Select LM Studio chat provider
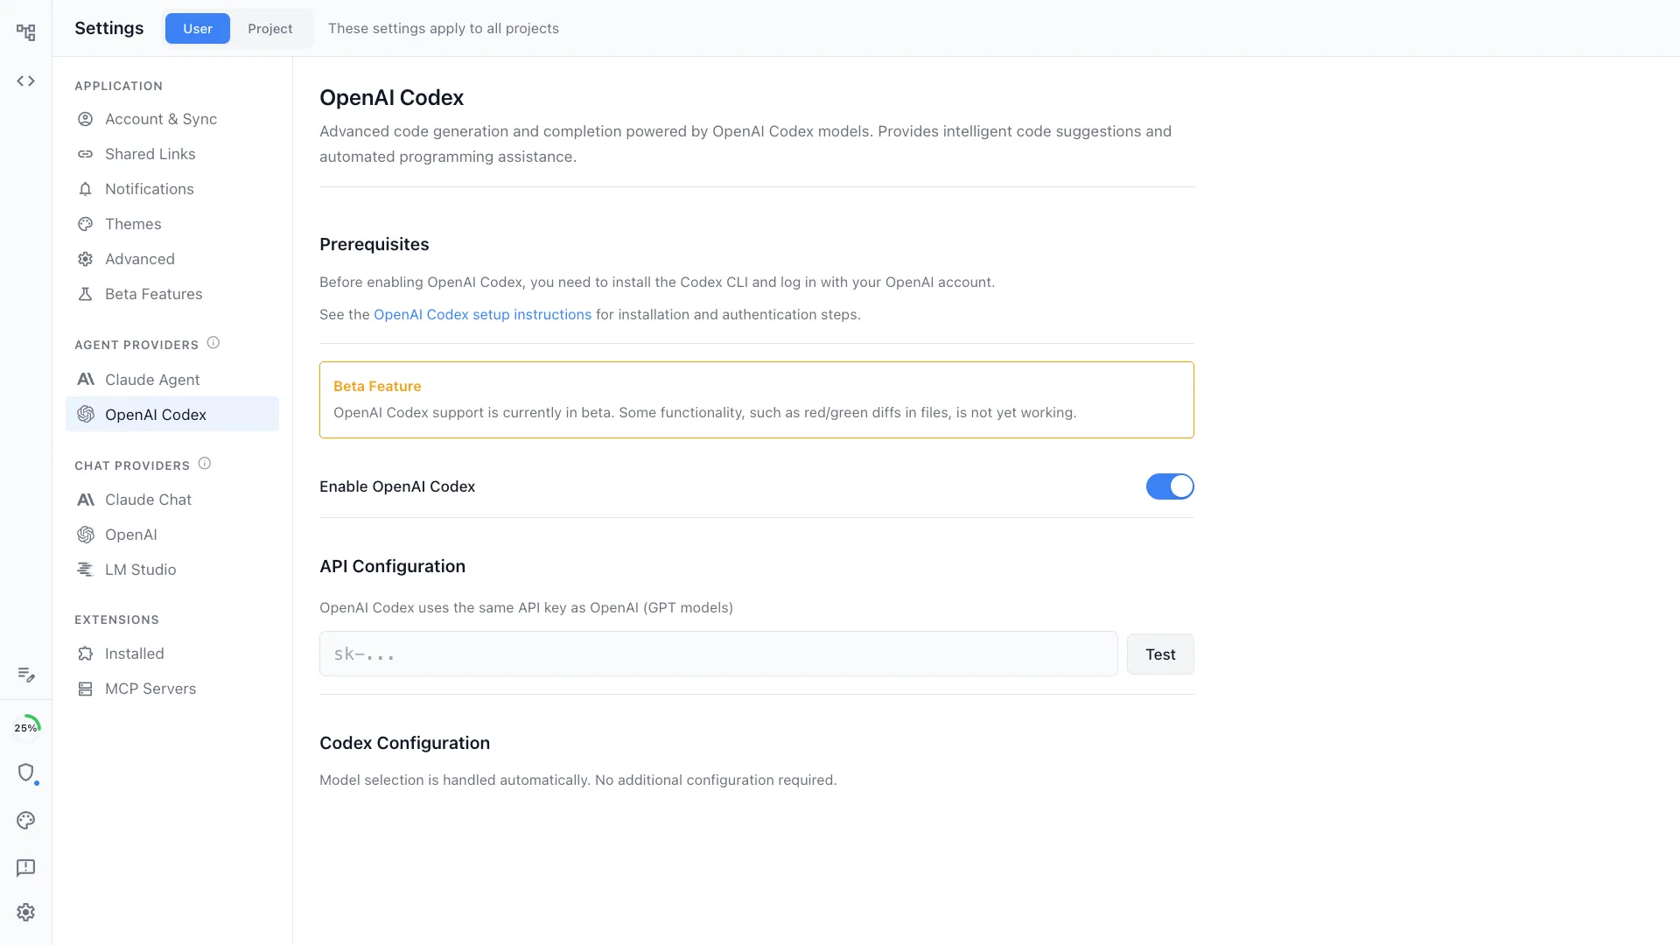Viewport: 1680px width, 945px height. coord(140,570)
